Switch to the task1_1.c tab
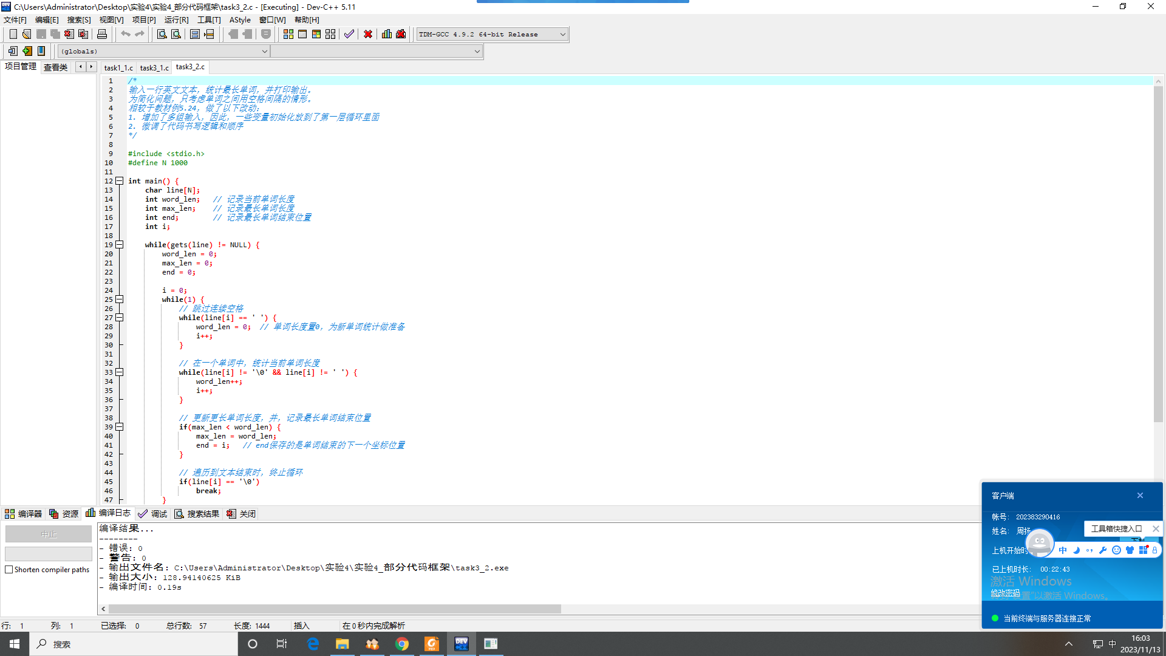Viewport: 1166px width, 656px height. click(x=118, y=67)
